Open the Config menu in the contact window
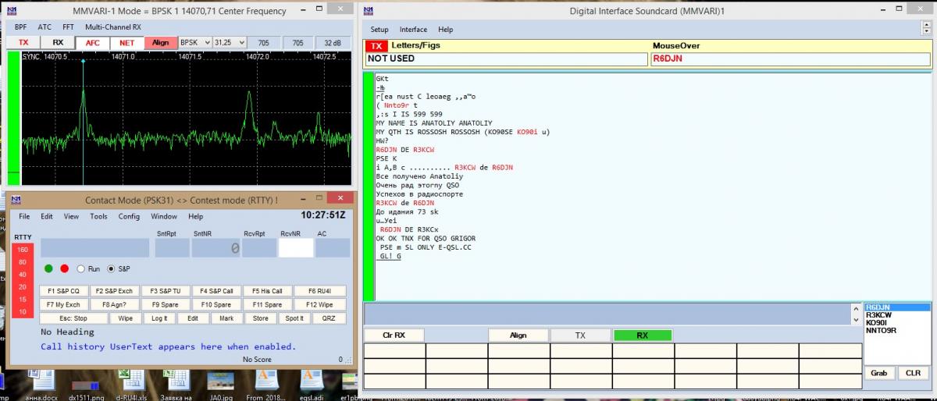Screen dimensions: 937x401 click(x=129, y=216)
